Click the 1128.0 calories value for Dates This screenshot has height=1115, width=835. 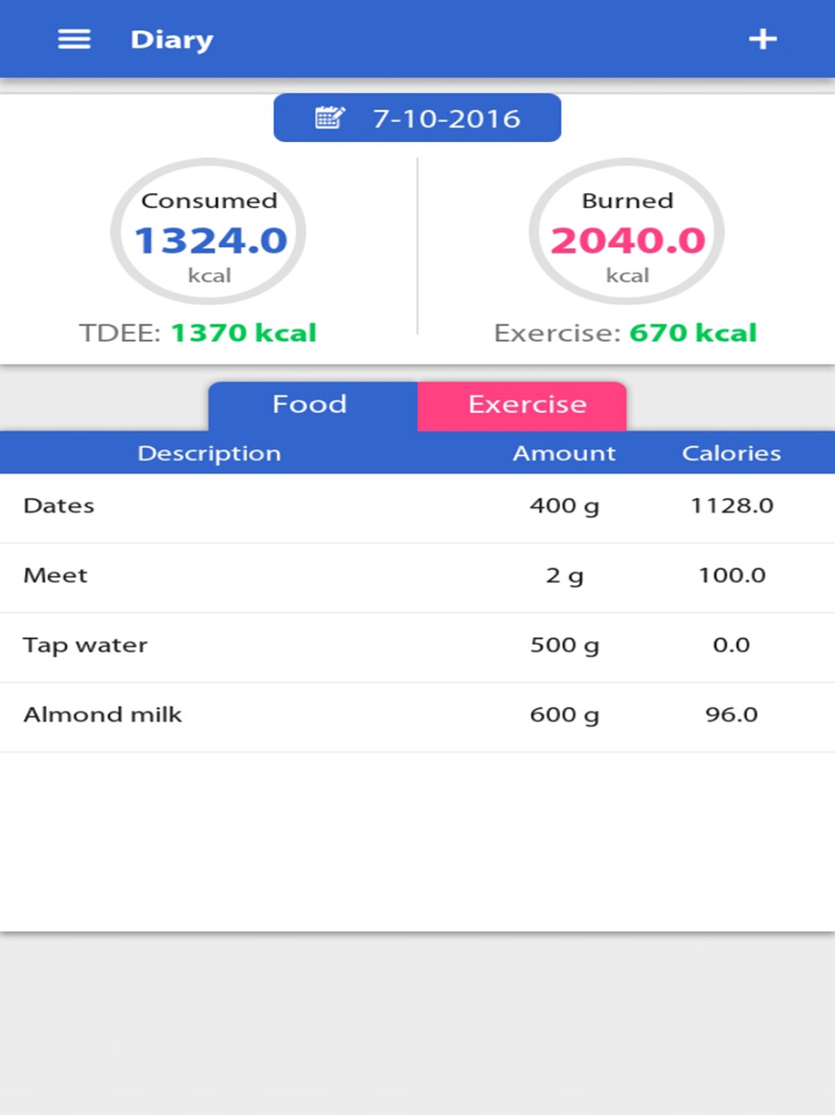click(731, 506)
